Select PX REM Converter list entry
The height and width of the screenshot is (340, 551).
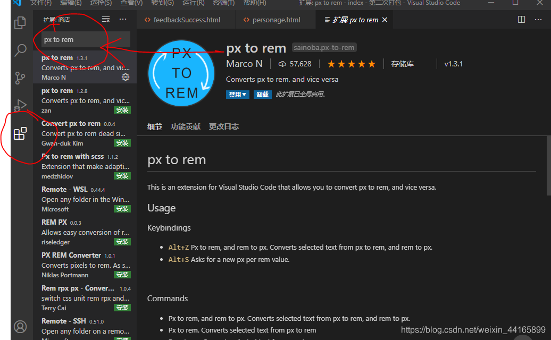85,265
